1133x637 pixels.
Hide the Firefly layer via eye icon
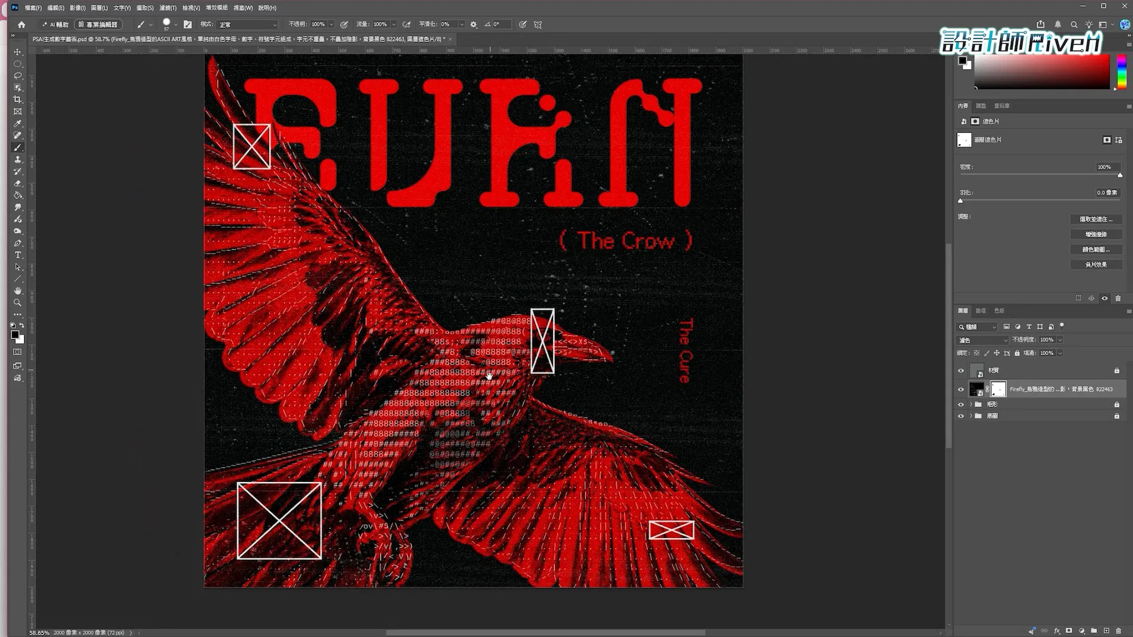click(x=961, y=389)
